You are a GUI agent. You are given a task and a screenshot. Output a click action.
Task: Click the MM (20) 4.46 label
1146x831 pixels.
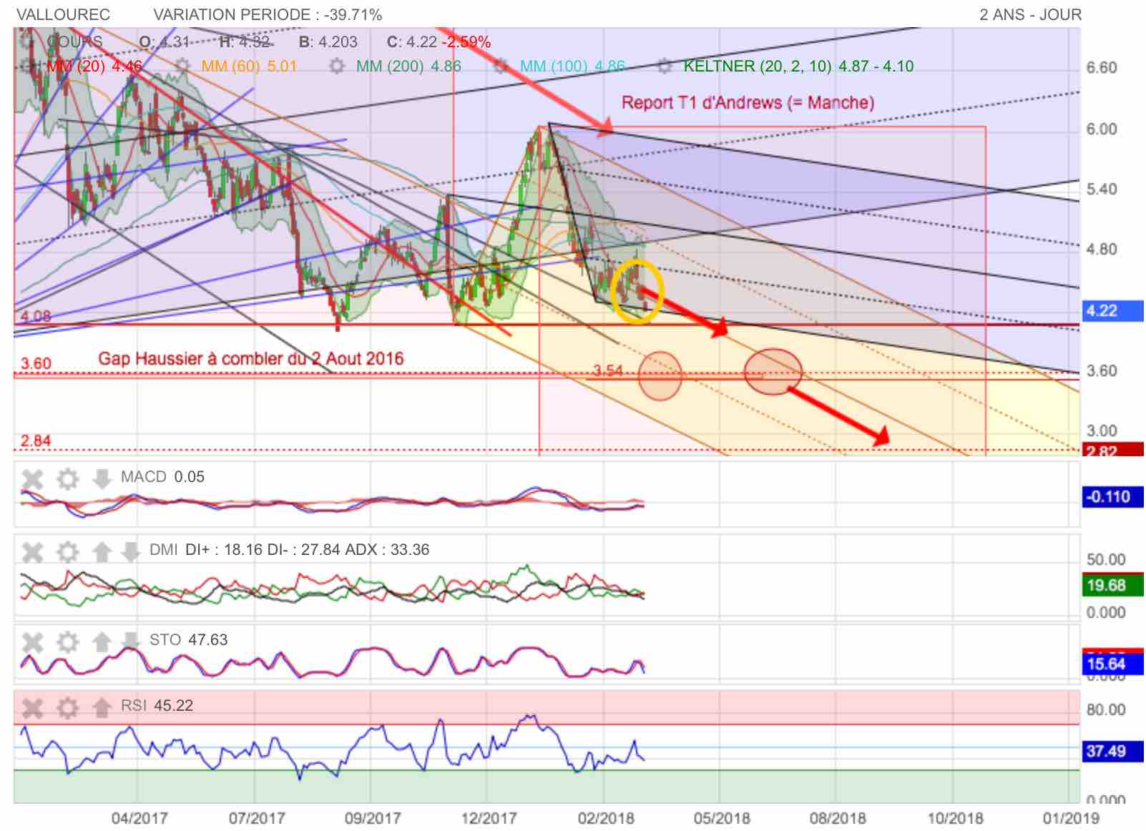tap(94, 67)
